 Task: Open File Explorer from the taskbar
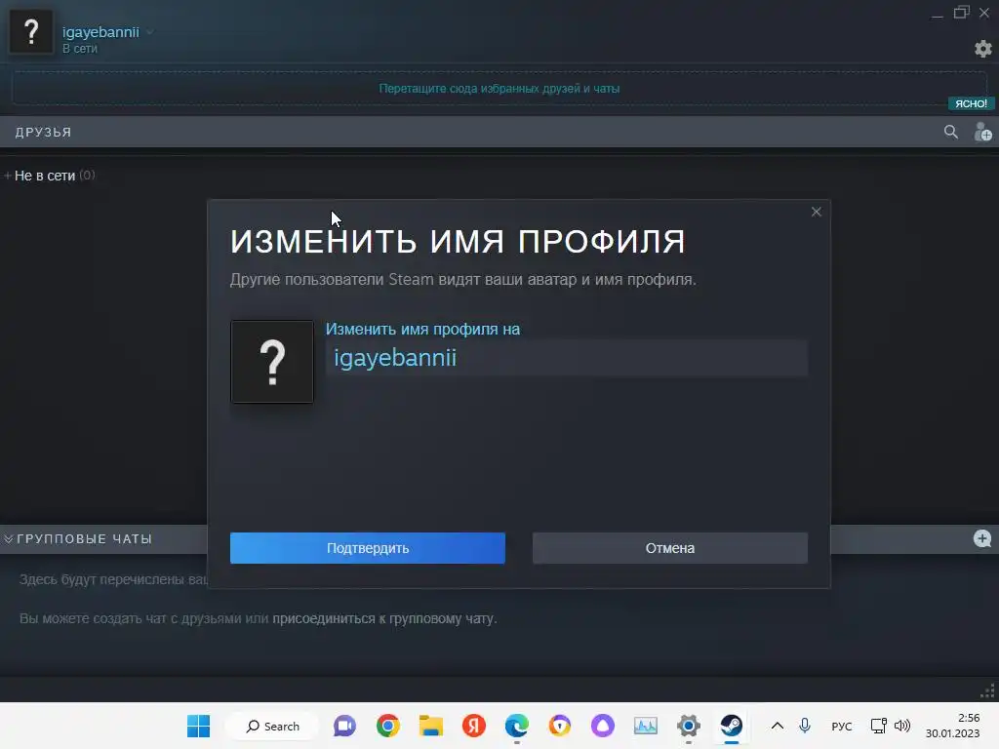tap(430, 726)
